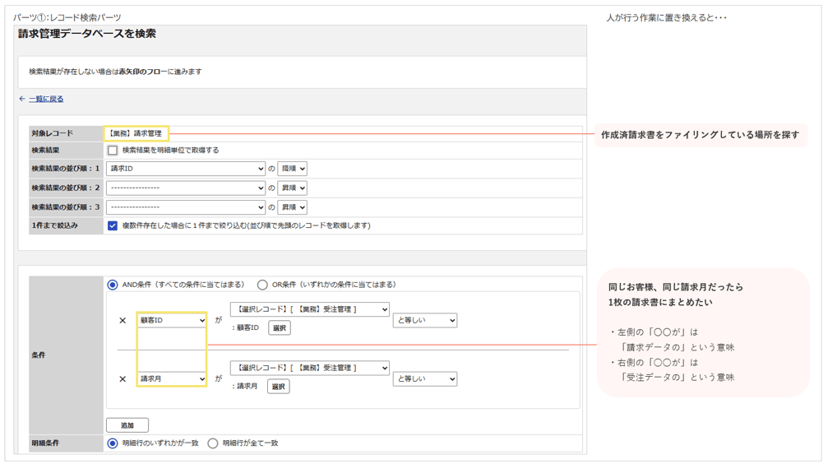Screen dimensions: 837x464
Task: Open the 降順 sort order dropdown
Action: [x=293, y=169]
